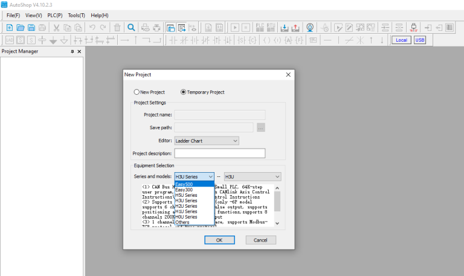The image size is (464, 276).
Task: Choose Others from the series list
Action: point(195,222)
